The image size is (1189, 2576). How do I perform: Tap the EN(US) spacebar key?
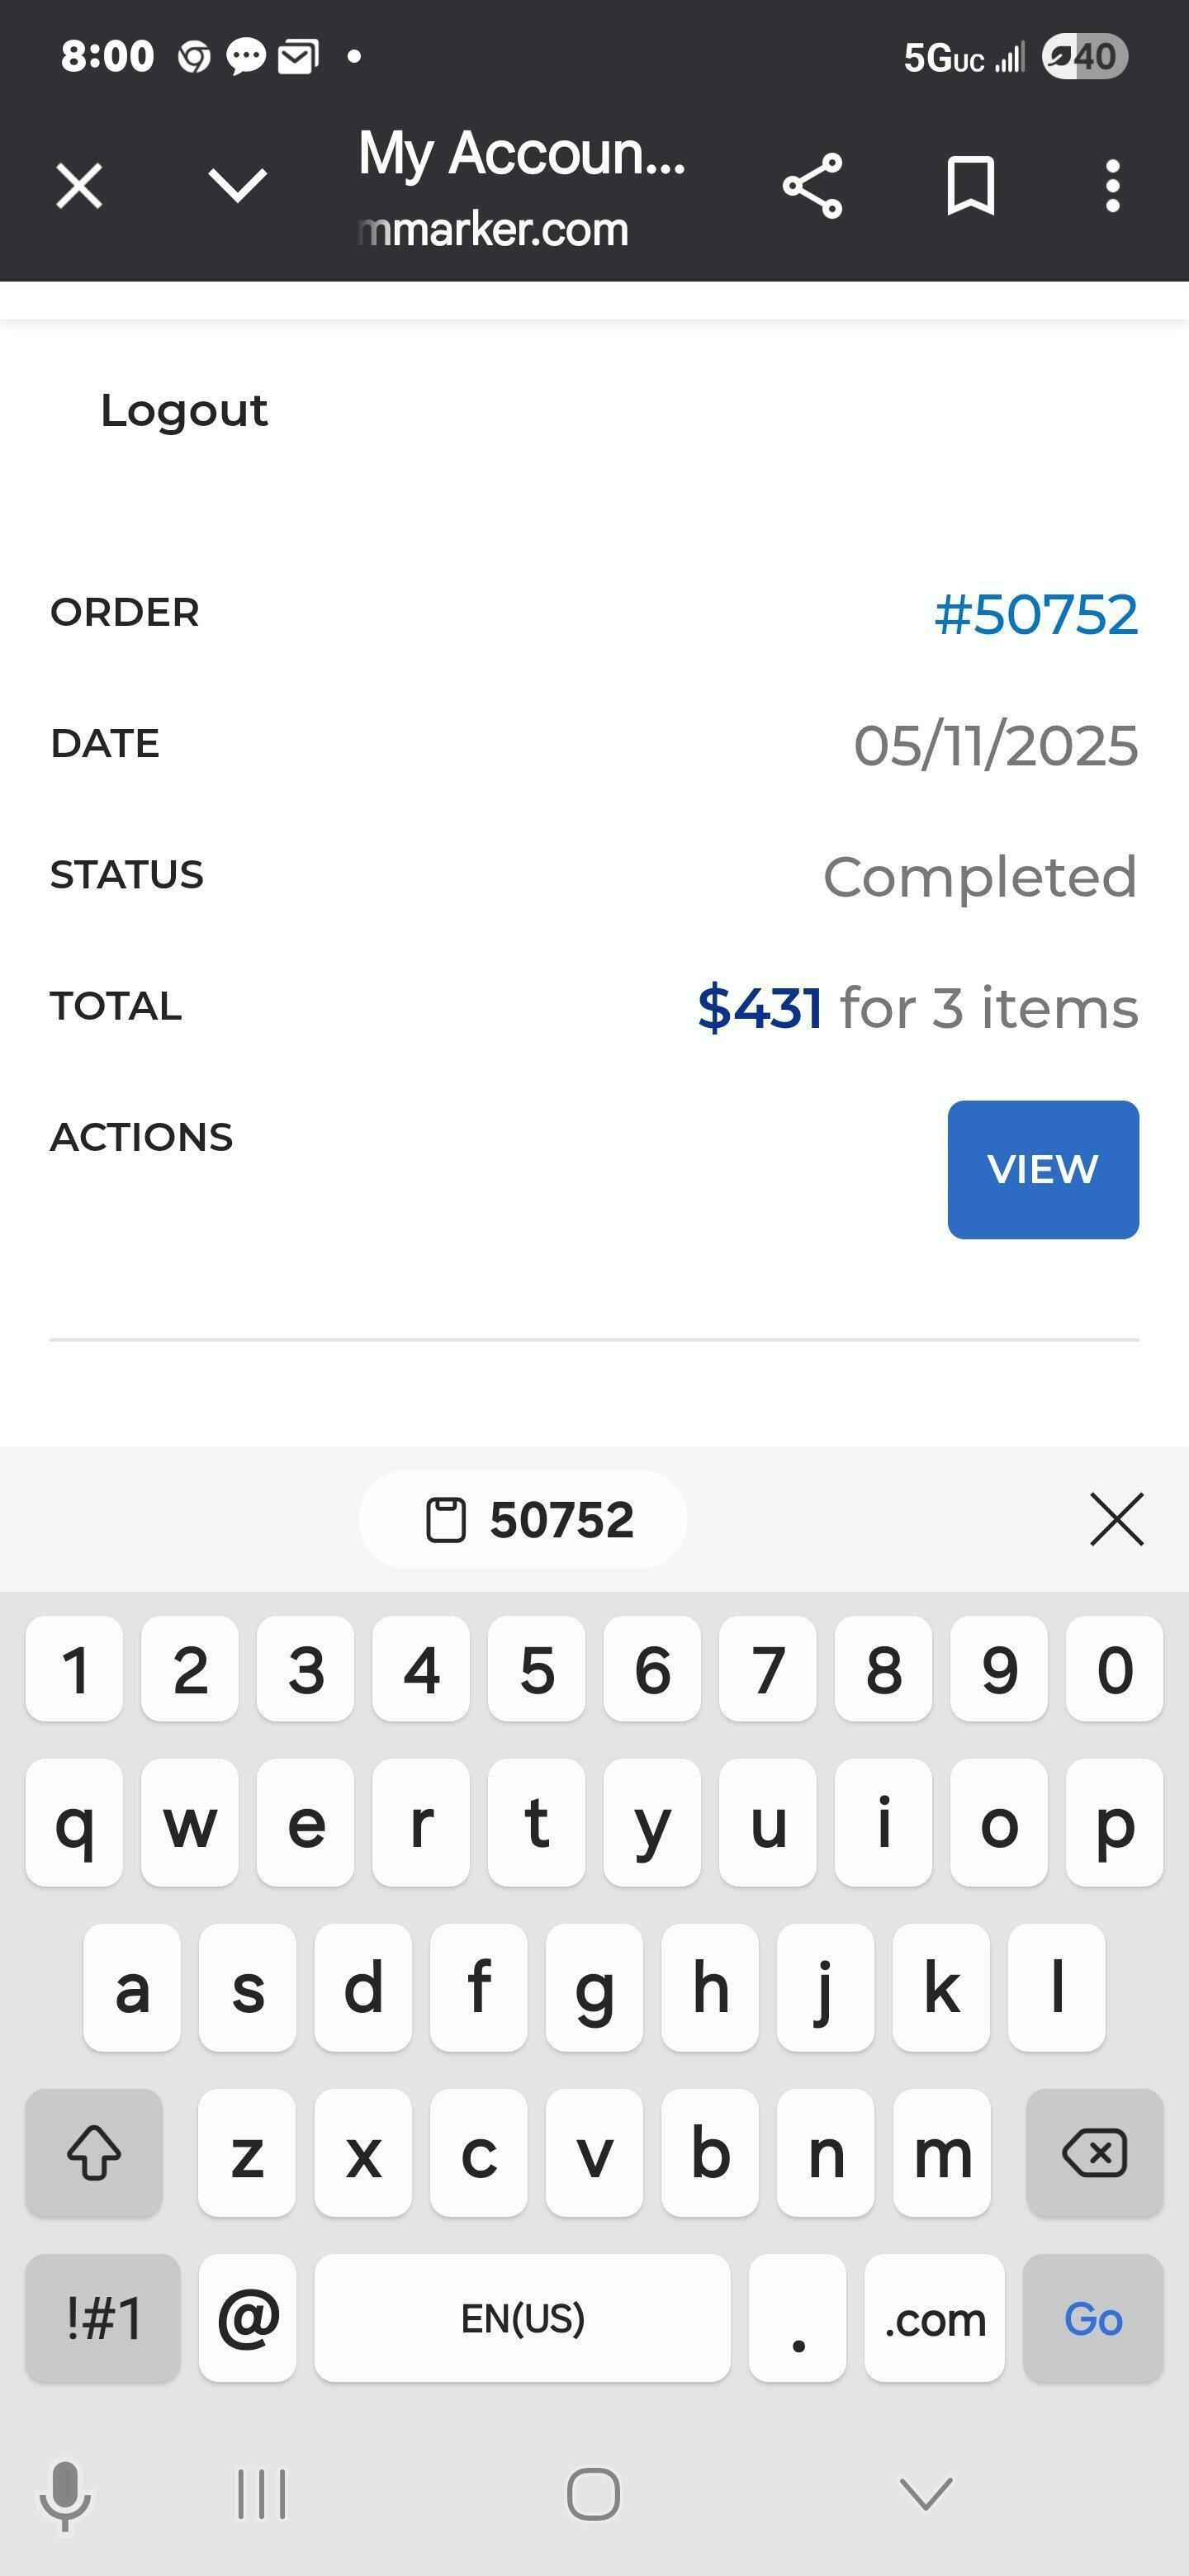(x=522, y=2318)
